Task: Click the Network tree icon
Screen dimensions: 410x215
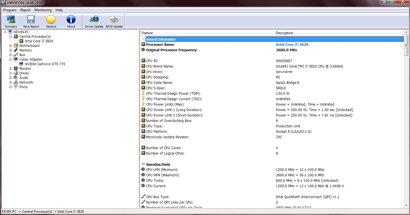Action: pos(16,82)
